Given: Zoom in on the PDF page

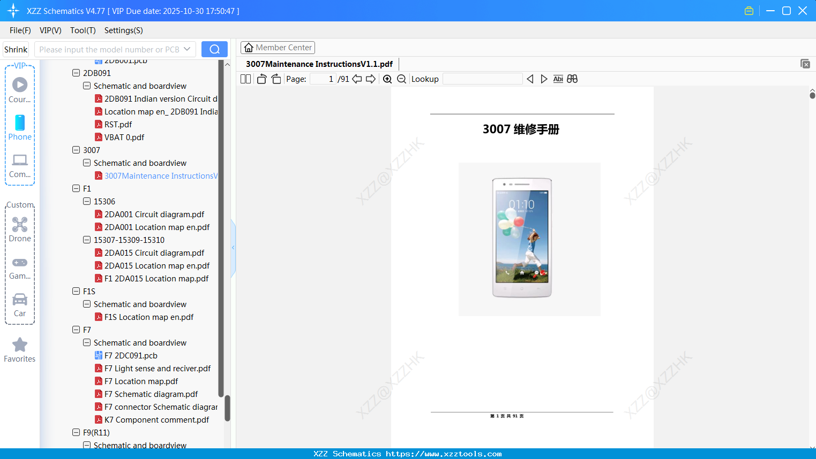Looking at the screenshot, I should pyautogui.click(x=387, y=79).
